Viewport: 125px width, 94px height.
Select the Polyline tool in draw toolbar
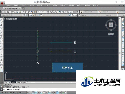pyautogui.click(x=1, y=25)
